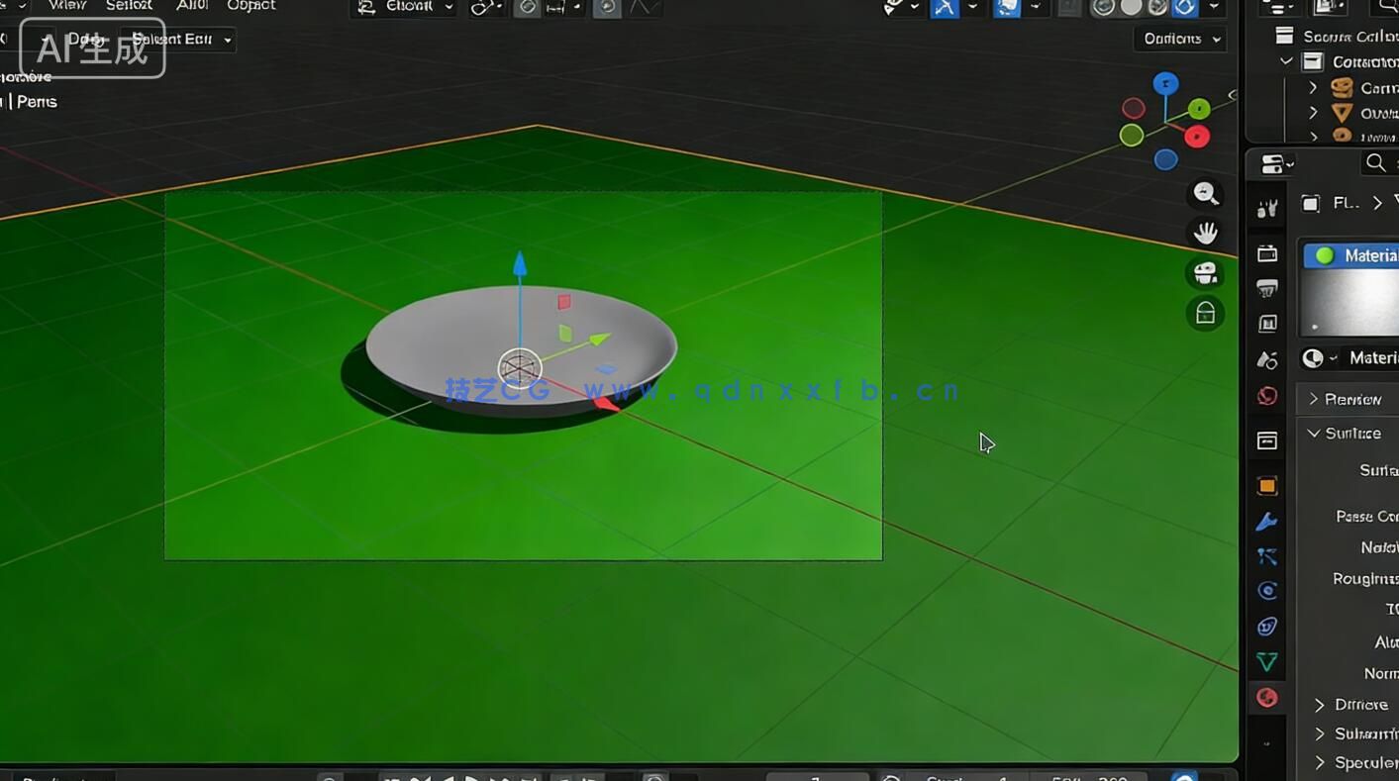Open the World Properties tab
Screen dimensions: 1399x781
click(1267, 395)
